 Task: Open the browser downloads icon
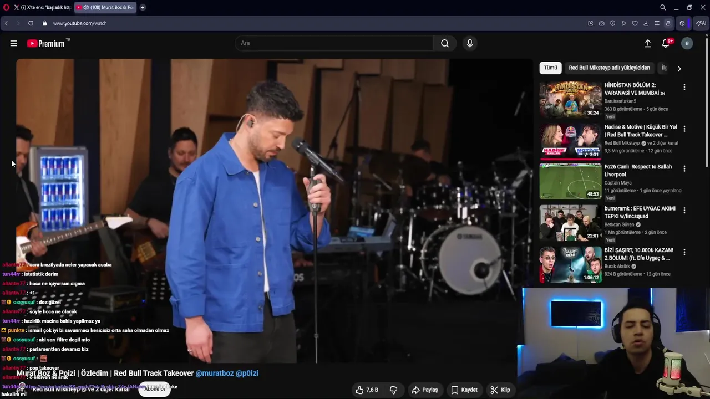pyautogui.click(x=646, y=23)
